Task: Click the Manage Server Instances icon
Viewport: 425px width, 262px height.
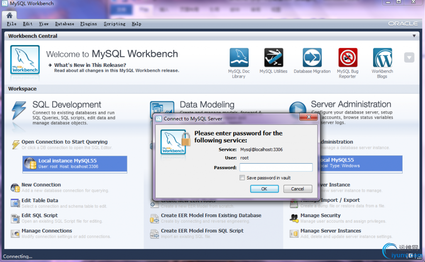Action: pyautogui.click(x=294, y=233)
